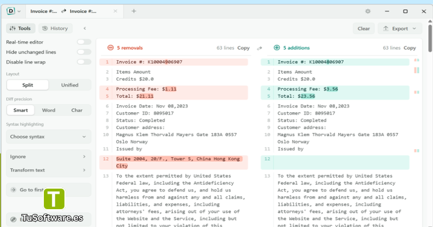
Task: Toggle Disable line wrap switch
Action: (x=84, y=62)
